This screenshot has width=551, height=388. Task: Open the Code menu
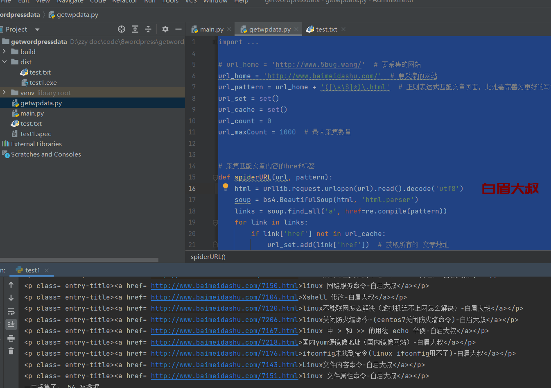98,2
